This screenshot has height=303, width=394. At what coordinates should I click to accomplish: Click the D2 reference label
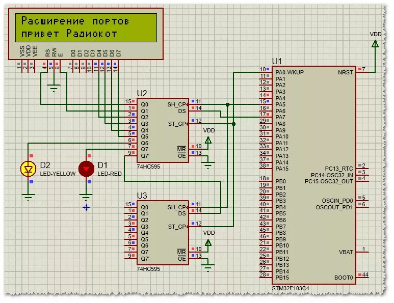[45, 165]
